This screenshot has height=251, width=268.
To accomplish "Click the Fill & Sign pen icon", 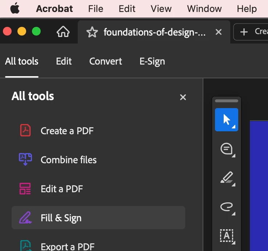I will (x=25, y=218).
